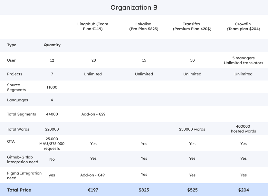Click the Figma need value 'yes'
This screenshot has height=196, width=268.
coord(52,175)
